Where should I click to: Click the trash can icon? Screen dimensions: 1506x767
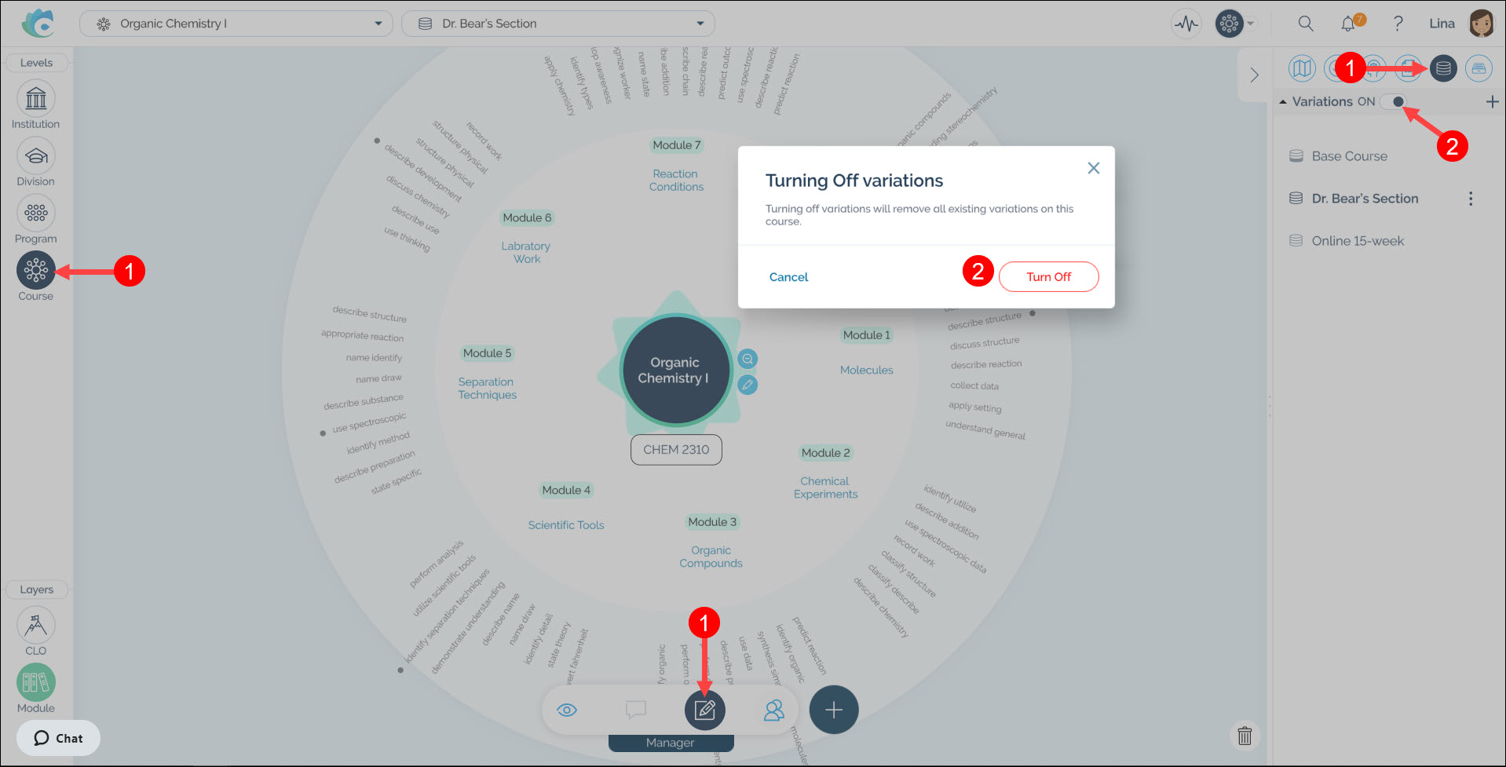coord(1245,736)
